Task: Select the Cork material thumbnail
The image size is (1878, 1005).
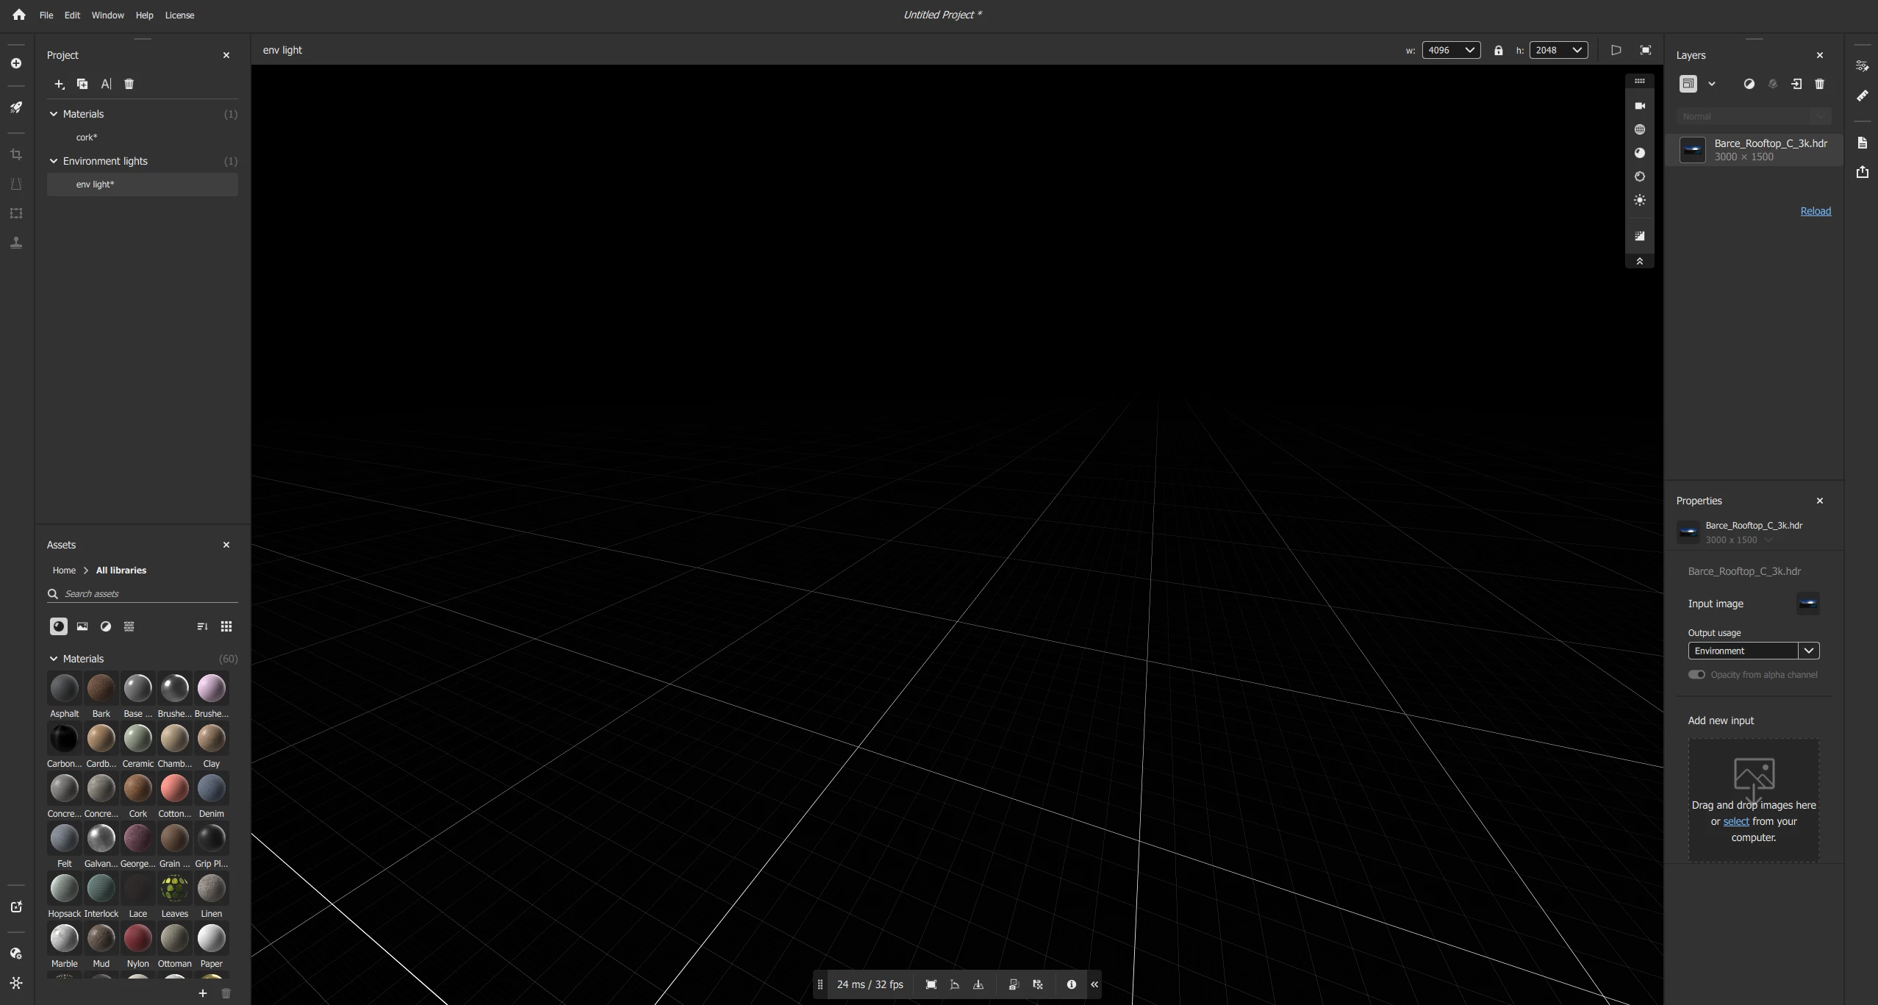Action: (137, 789)
